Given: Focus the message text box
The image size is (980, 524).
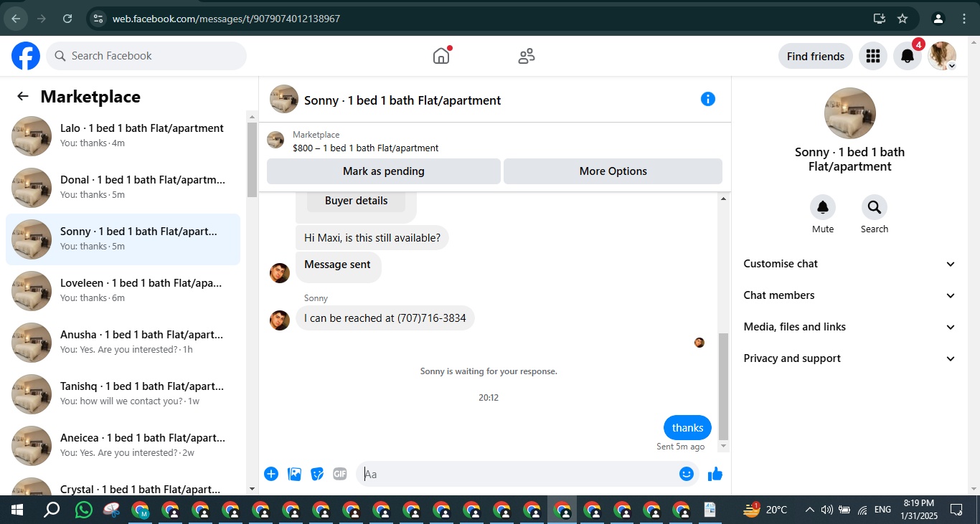Looking at the screenshot, I should [518, 474].
